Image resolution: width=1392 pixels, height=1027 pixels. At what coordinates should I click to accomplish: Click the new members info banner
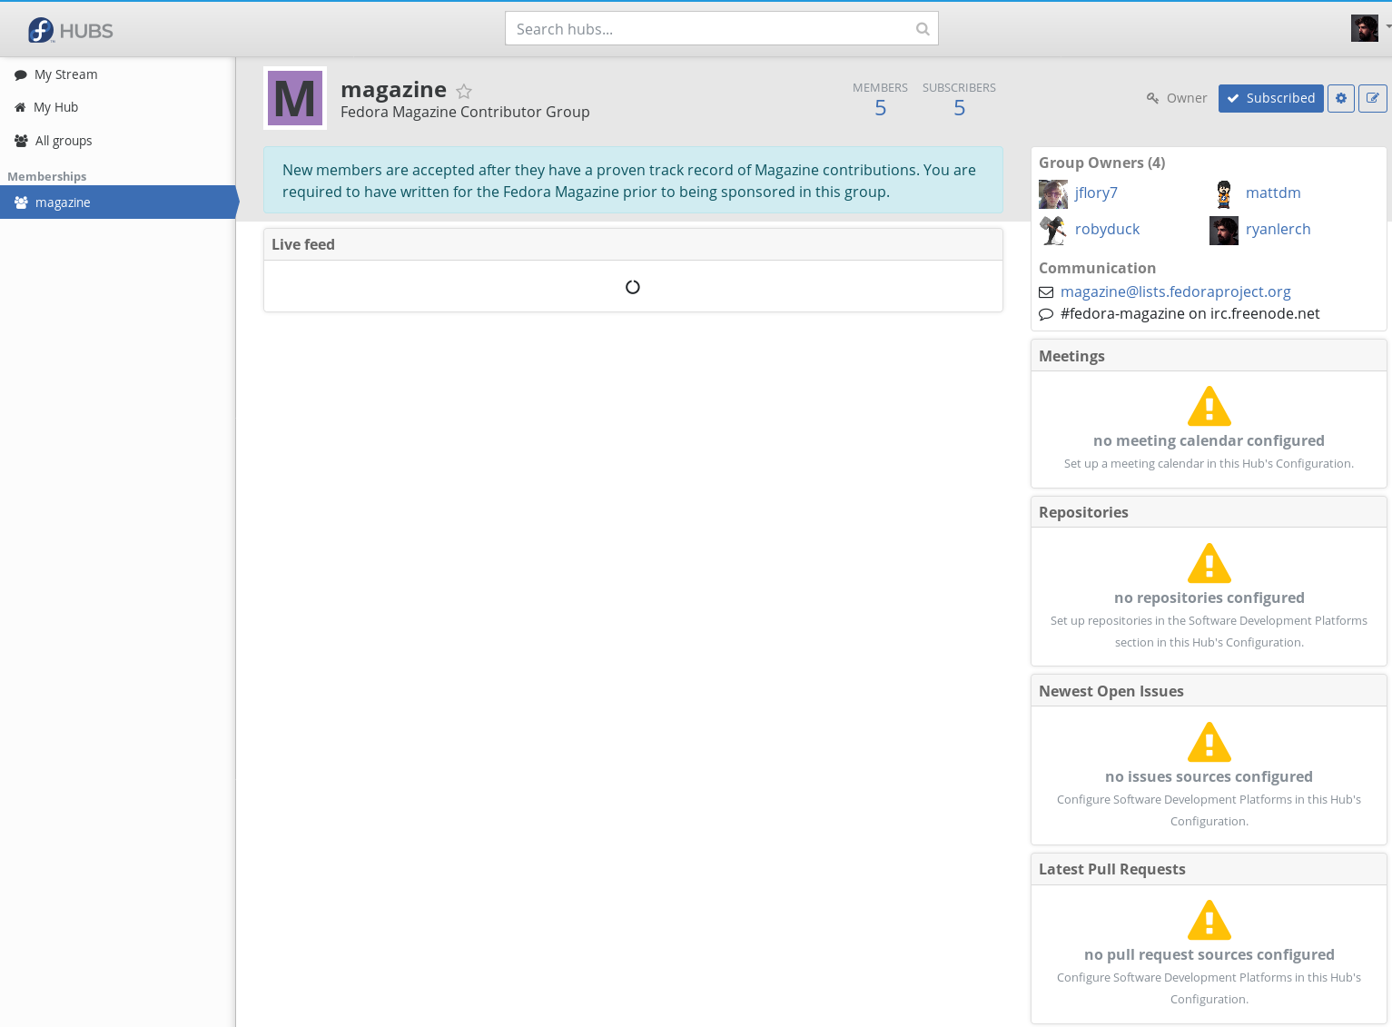tap(633, 181)
